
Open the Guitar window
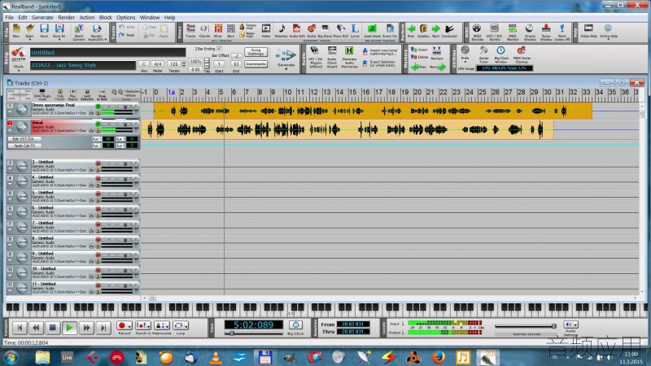point(312,31)
